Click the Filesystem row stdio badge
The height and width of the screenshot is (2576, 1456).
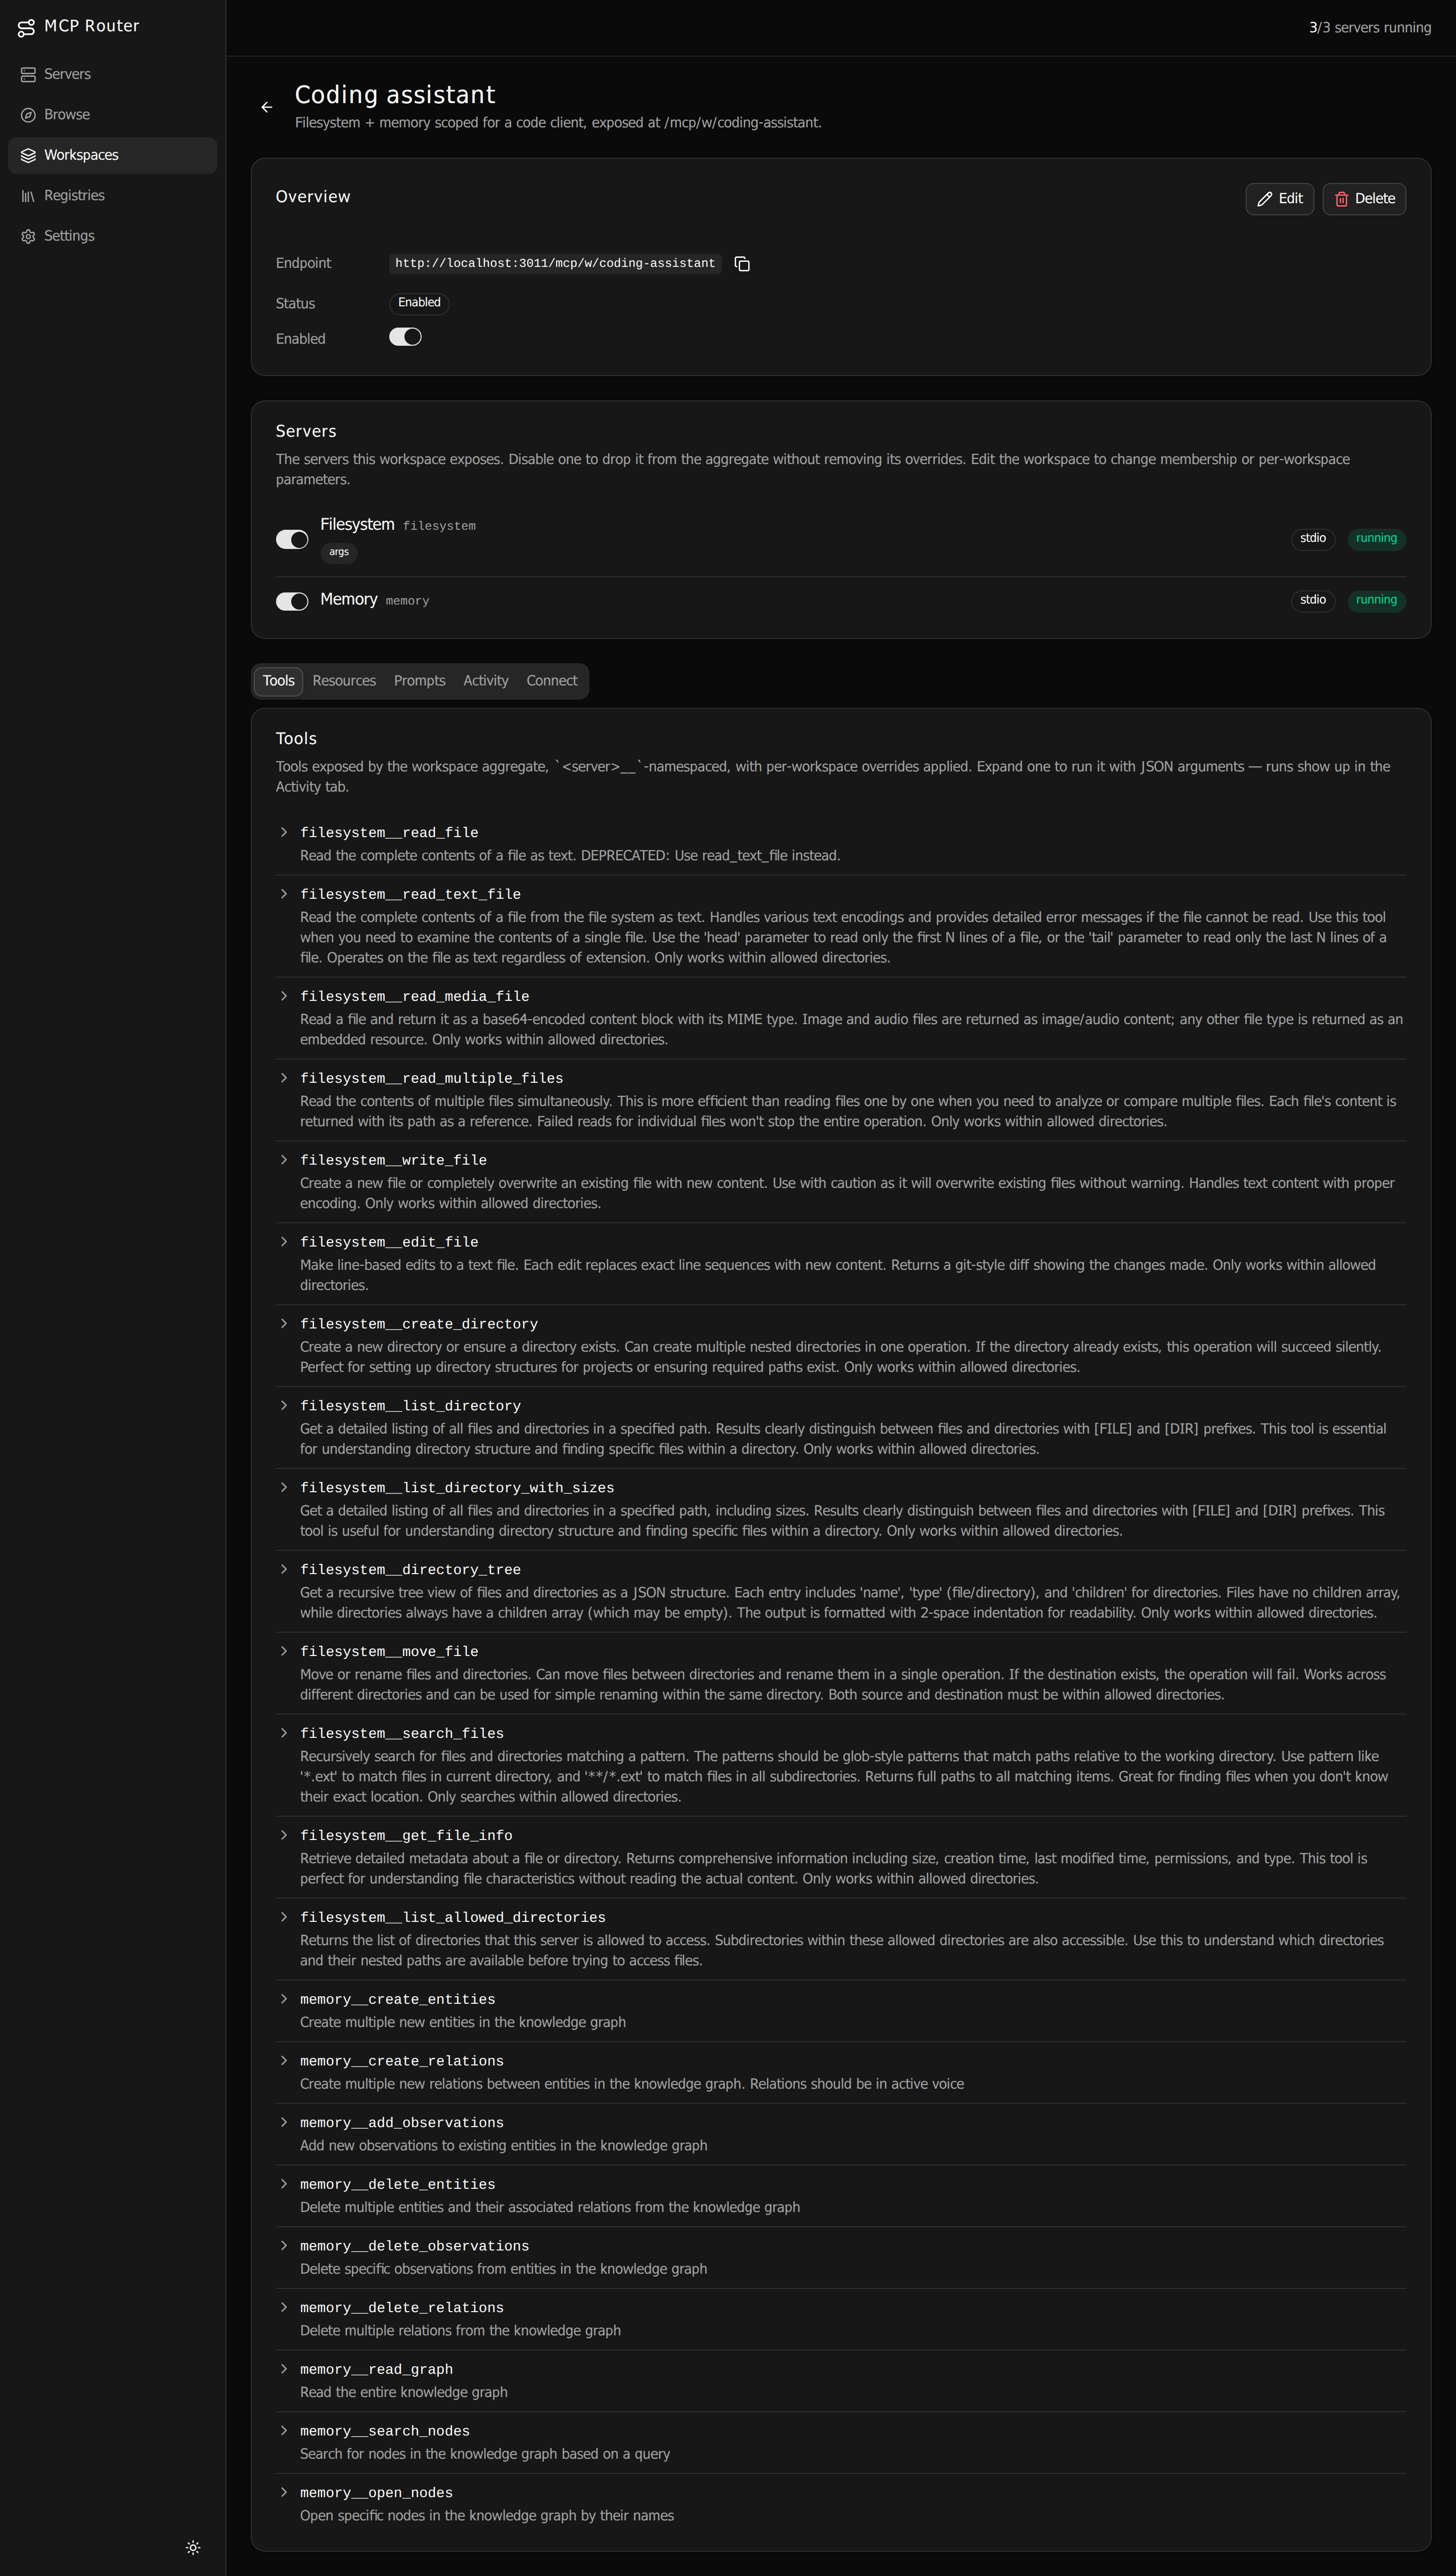click(x=1313, y=539)
